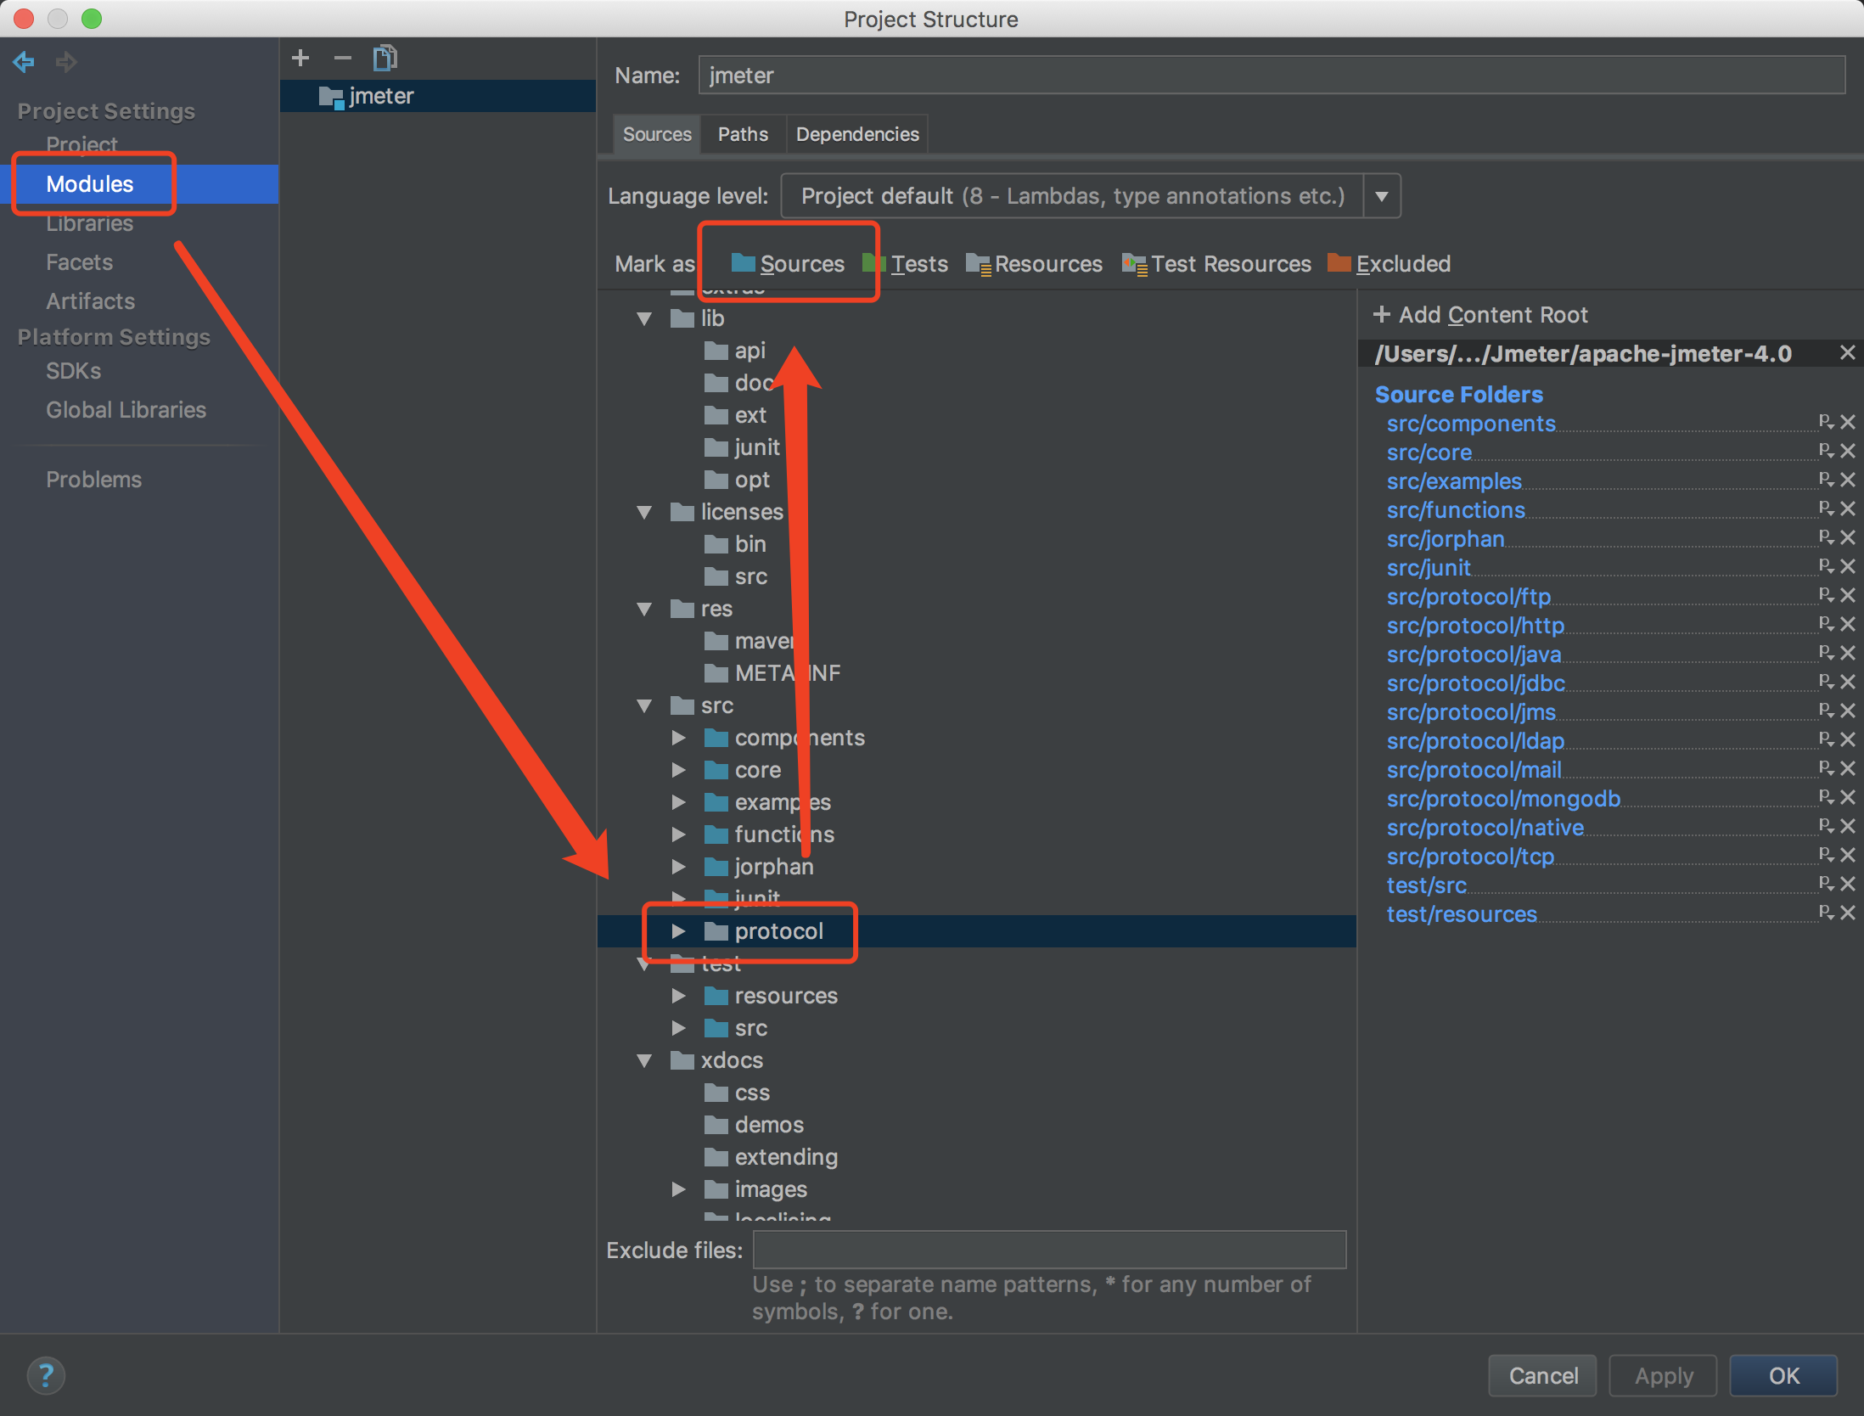Unmark src/examples source folder
Viewport: 1864px width, 1416px height.
(x=1848, y=480)
